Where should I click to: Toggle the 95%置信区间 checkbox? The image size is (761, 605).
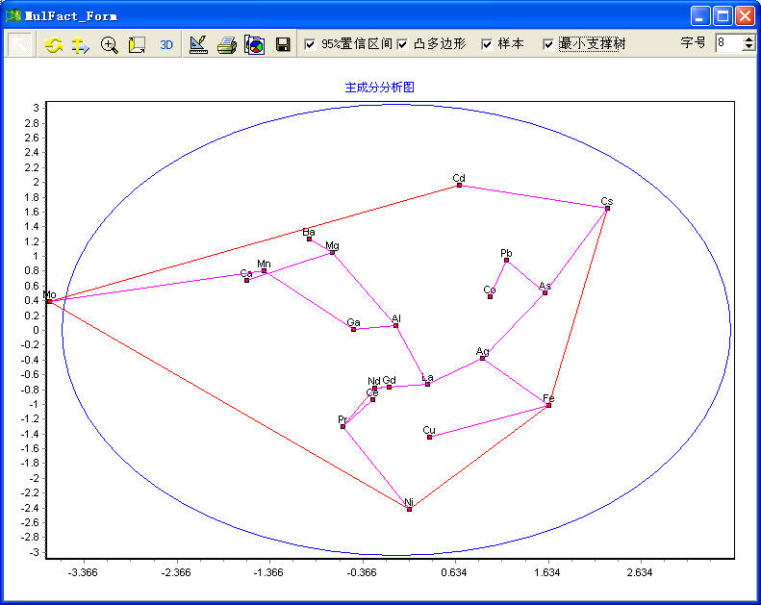[310, 44]
